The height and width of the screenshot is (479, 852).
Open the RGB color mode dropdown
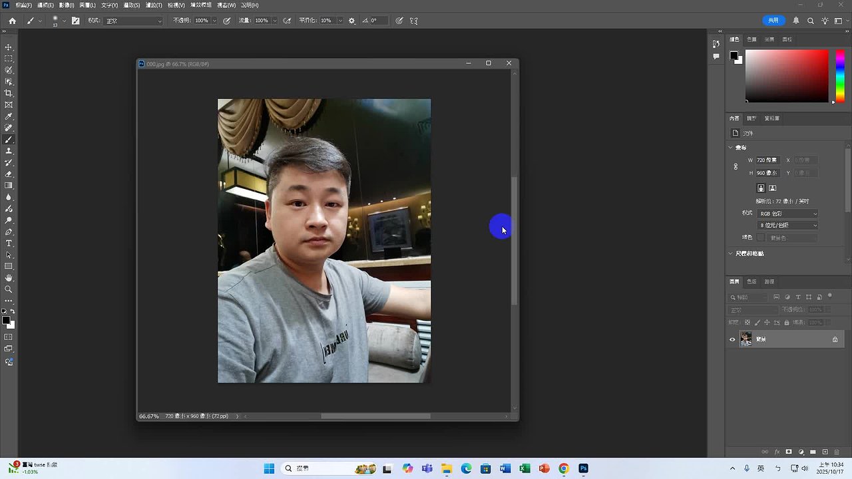788,214
